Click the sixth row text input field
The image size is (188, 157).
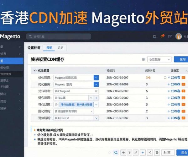pos(74,111)
